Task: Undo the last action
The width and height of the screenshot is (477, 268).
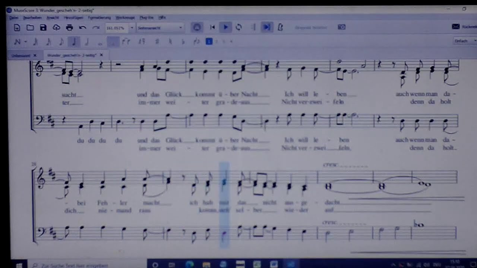Action: [x=83, y=28]
